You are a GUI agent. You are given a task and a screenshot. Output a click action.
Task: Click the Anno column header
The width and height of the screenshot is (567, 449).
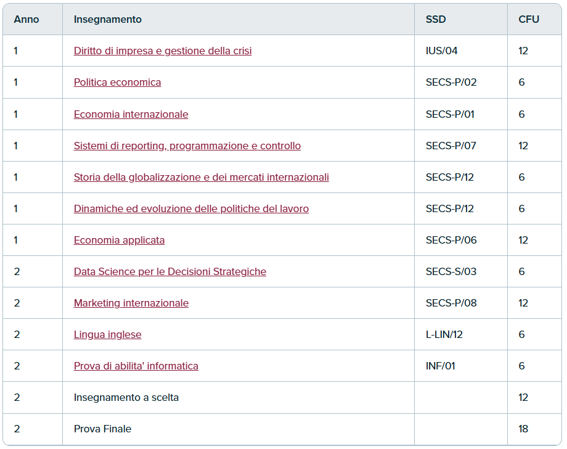click(x=27, y=20)
